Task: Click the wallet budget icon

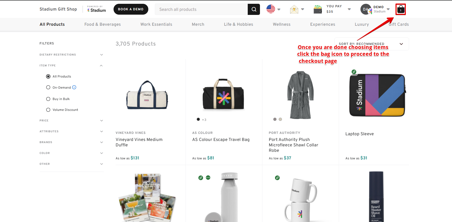Action: coord(318,9)
